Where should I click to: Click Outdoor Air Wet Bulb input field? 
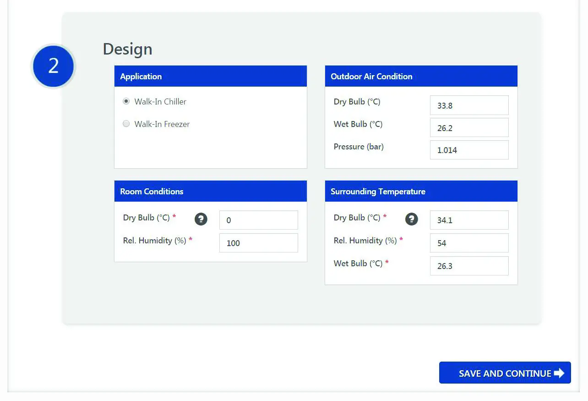(x=469, y=128)
